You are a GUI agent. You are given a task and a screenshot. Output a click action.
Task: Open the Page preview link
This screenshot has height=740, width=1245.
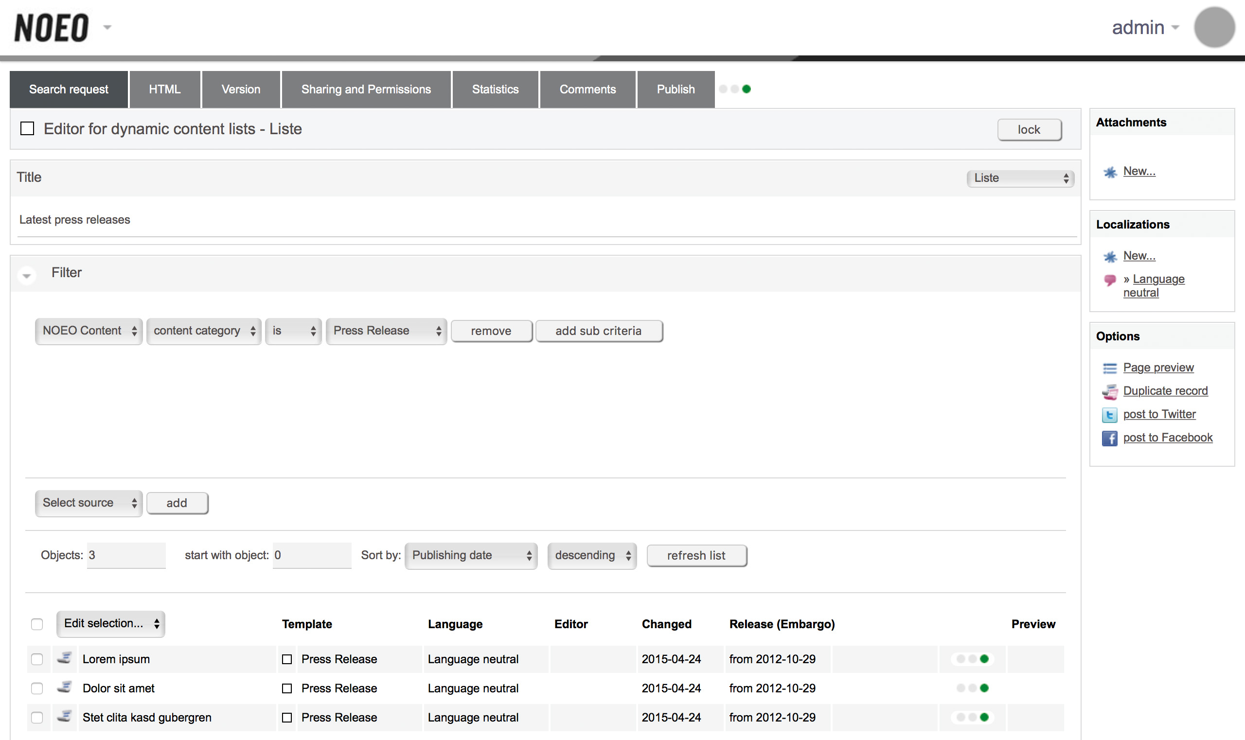[1158, 368]
